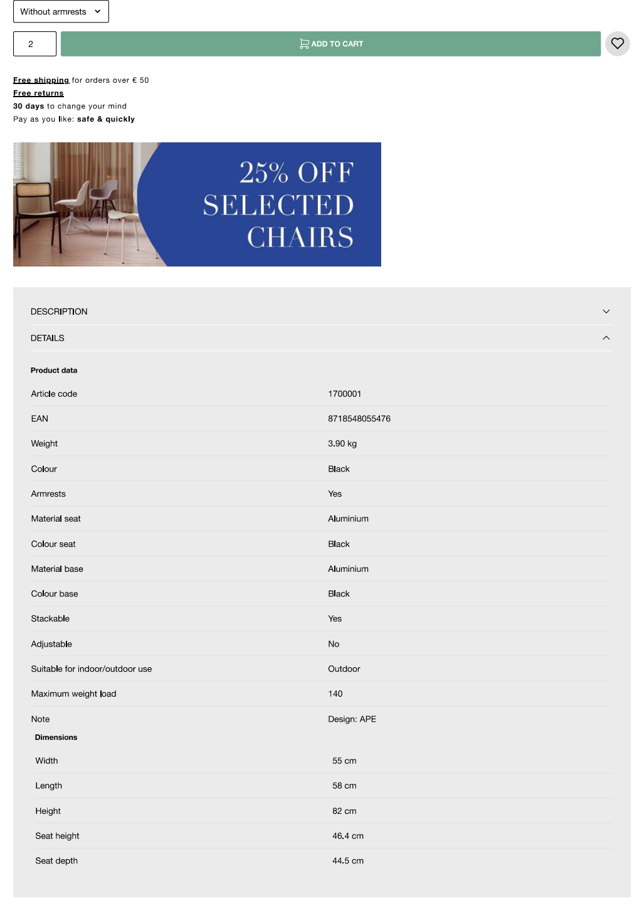Click the heart wishlist icon
This screenshot has width=642, height=908.
(x=618, y=43)
